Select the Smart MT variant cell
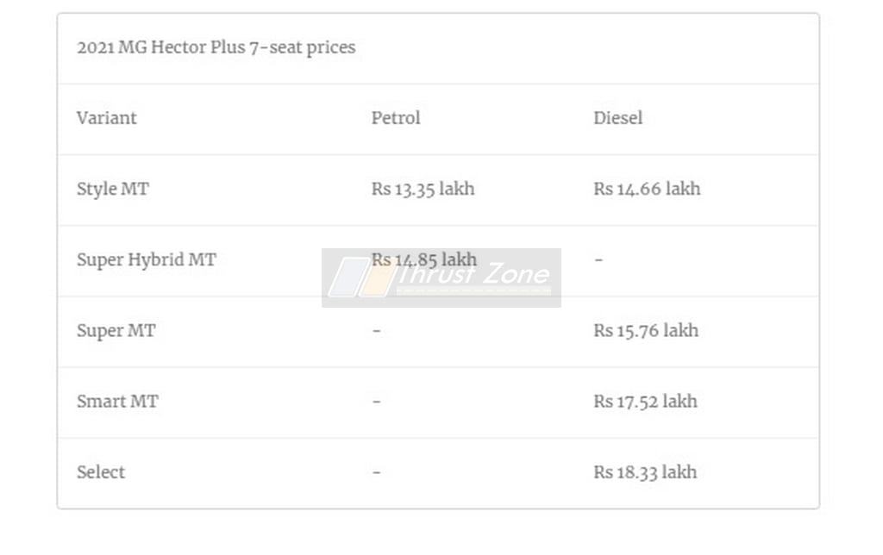The image size is (883, 555). [117, 402]
